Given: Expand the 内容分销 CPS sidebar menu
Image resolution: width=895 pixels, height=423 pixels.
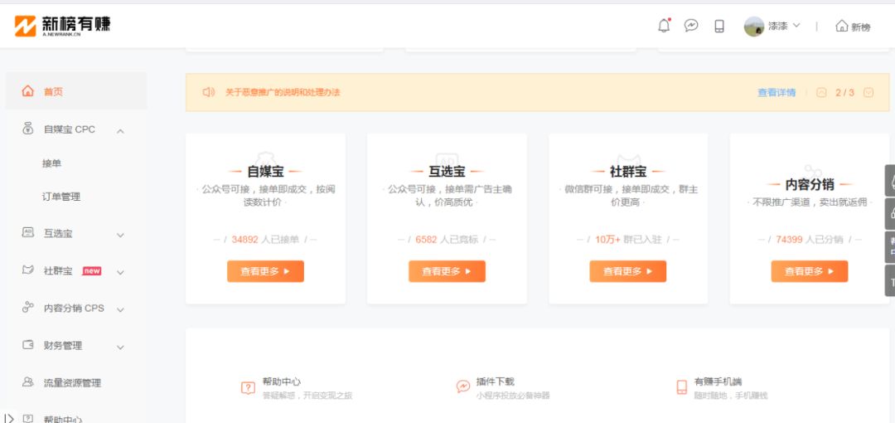Looking at the screenshot, I should [120, 309].
